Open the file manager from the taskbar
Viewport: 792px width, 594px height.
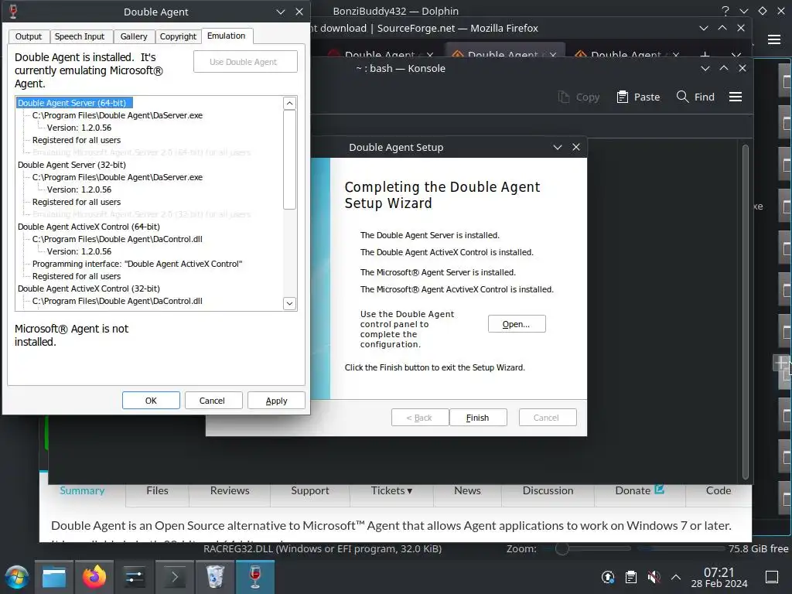(53, 577)
